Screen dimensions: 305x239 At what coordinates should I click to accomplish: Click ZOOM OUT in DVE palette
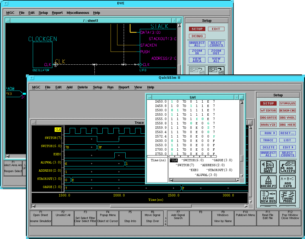click(216, 52)
